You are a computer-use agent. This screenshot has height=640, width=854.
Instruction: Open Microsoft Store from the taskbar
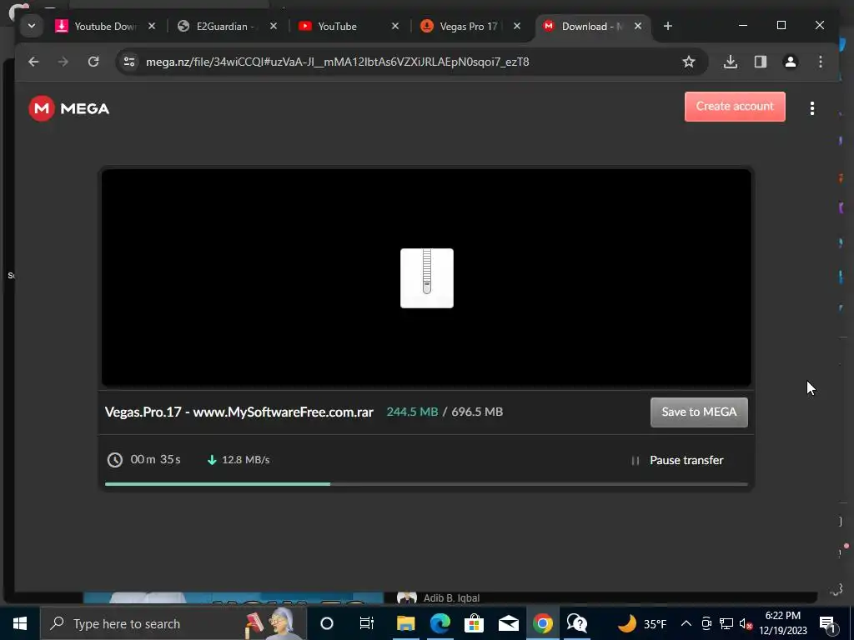[475, 623]
